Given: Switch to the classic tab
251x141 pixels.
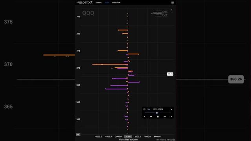Looking at the screenshot, I should coord(98,3).
